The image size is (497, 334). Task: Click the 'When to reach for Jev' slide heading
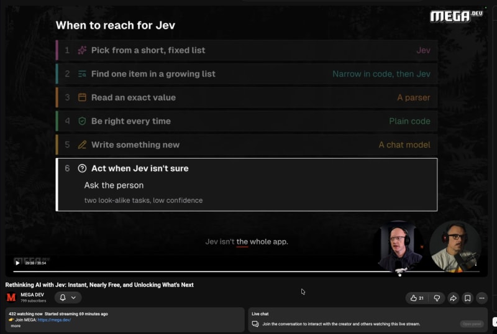pyautogui.click(x=116, y=26)
